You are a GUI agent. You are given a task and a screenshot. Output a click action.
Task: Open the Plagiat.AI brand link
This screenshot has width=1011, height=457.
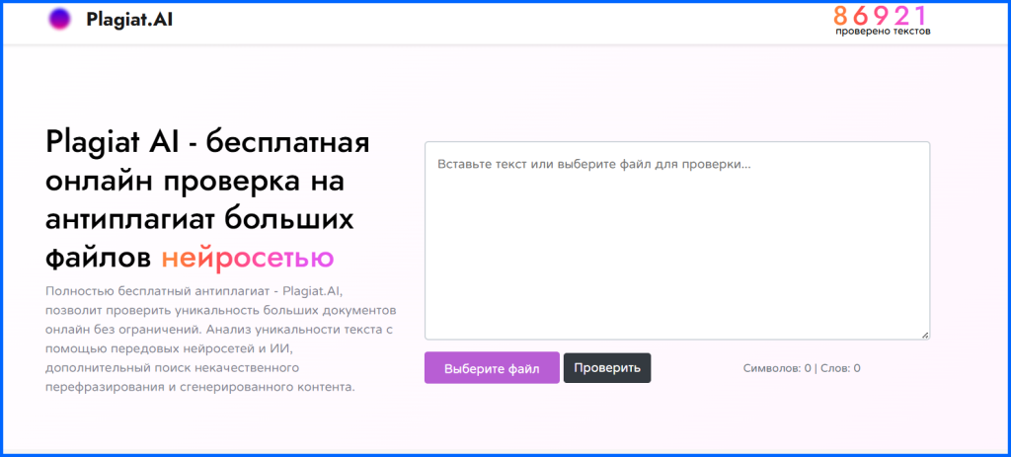(129, 20)
